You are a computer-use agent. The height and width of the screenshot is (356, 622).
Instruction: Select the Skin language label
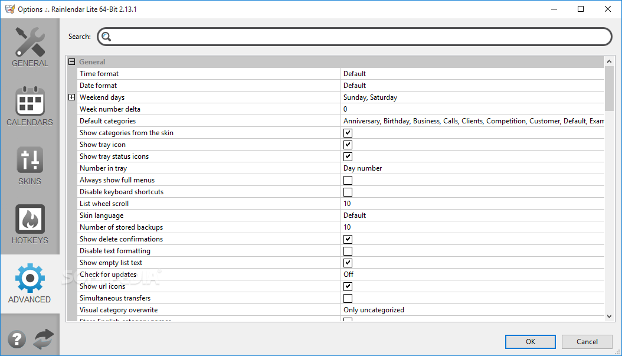click(102, 215)
